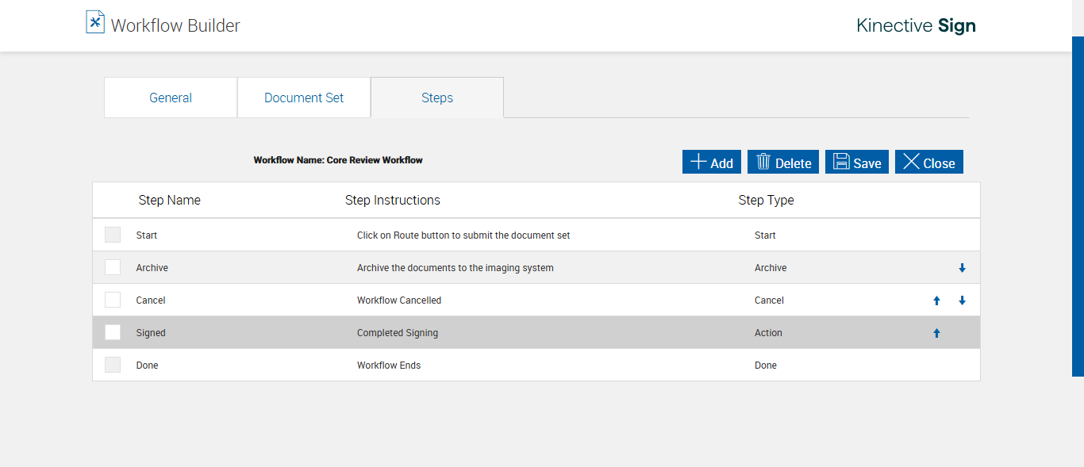This screenshot has width=1084, height=467.
Task: Move the Cancel step up
Action: pyautogui.click(x=936, y=300)
